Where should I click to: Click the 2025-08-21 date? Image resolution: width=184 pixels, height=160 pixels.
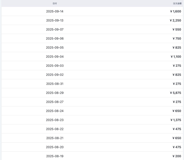pos(55,138)
